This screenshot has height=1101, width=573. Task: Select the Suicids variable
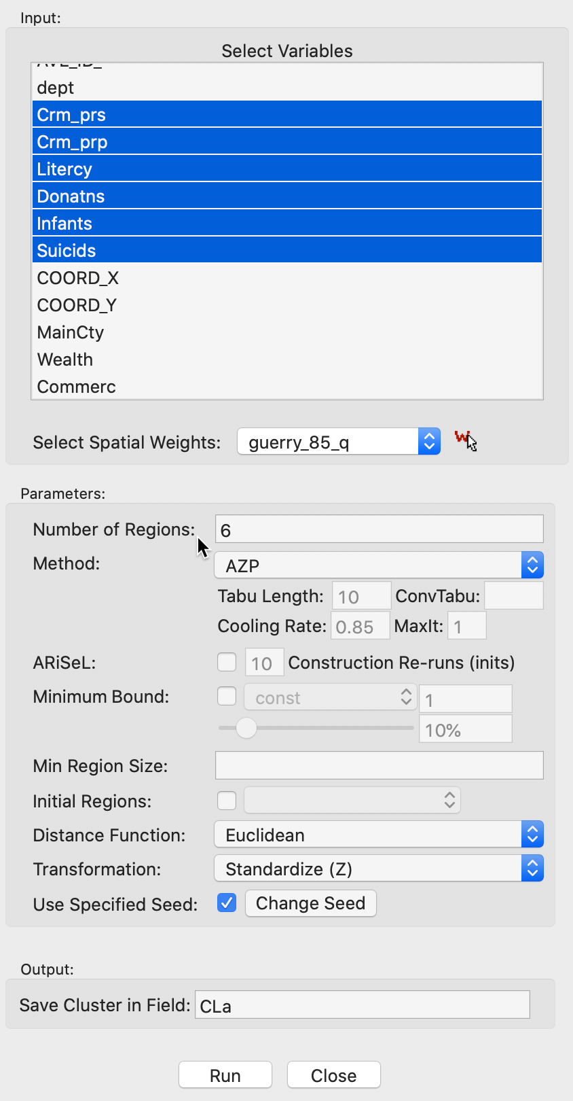coord(287,250)
